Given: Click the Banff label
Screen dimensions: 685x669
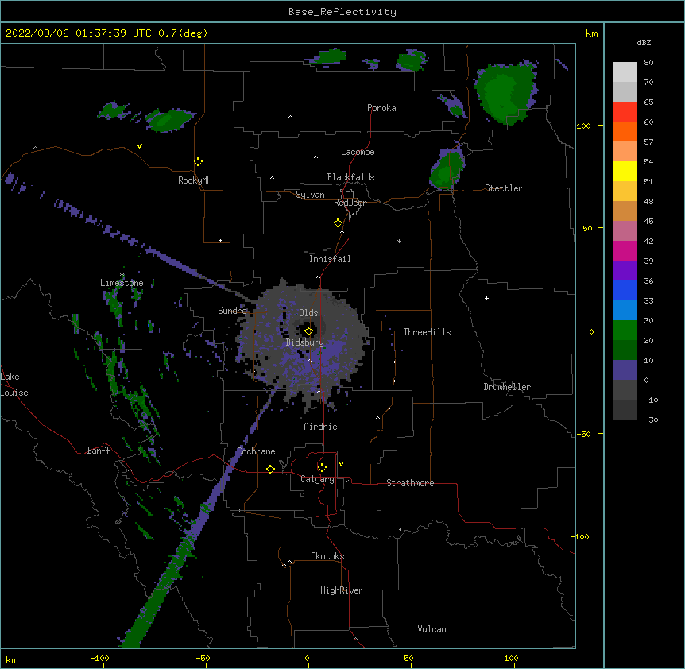Looking at the screenshot, I should pos(99,451).
